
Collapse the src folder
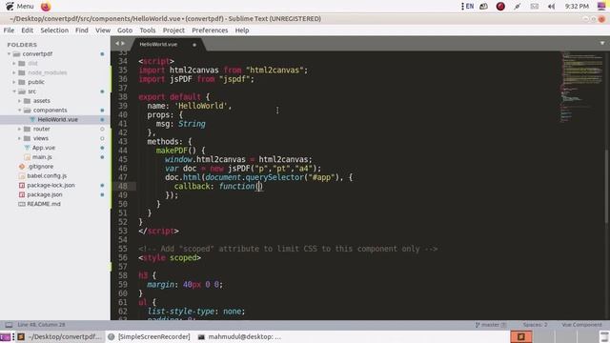coord(14,91)
